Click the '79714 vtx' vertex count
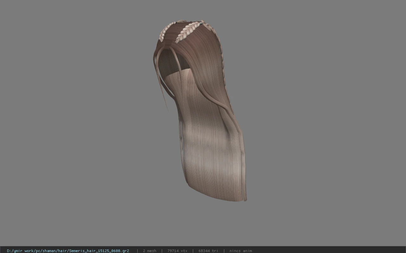Image resolution: width=406 pixels, height=253 pixels. pyautogui.click(x=177, y=251)
